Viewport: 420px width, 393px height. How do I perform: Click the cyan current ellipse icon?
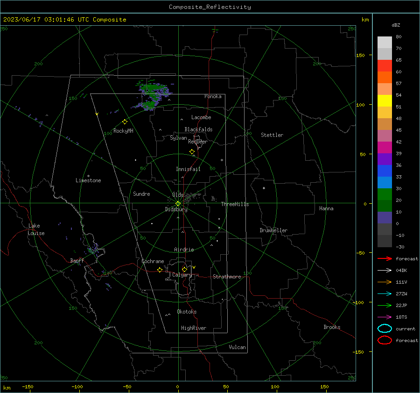pos(385,329)
